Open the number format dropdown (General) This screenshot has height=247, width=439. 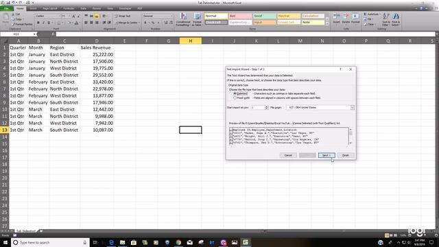171,16
